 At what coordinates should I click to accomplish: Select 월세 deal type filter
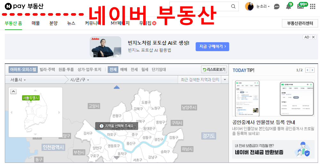coord(145,69)
